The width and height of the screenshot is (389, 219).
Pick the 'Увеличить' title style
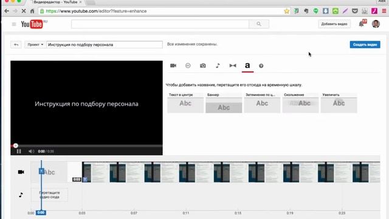coord(339,103)
